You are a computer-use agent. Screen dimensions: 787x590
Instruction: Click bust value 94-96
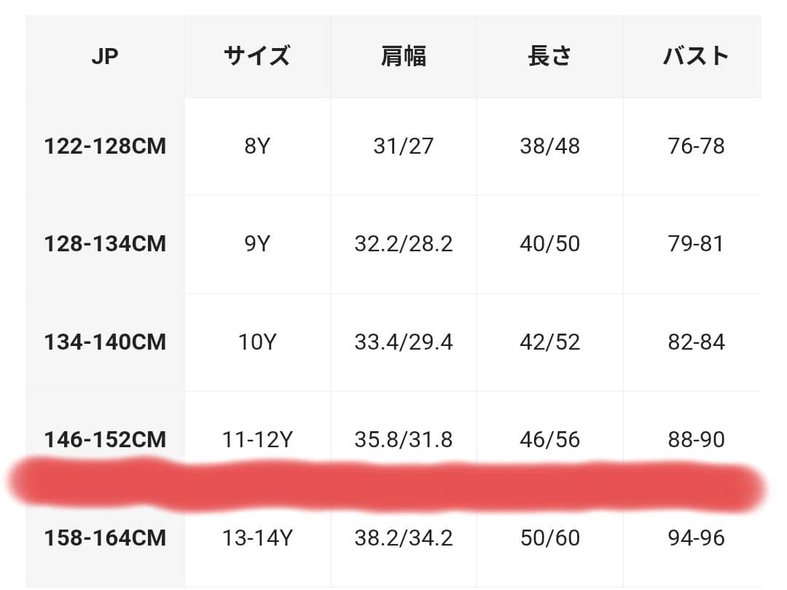696,538
